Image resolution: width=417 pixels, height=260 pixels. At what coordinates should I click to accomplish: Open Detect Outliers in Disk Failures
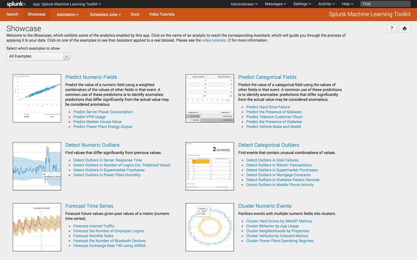tap(272, 160)
